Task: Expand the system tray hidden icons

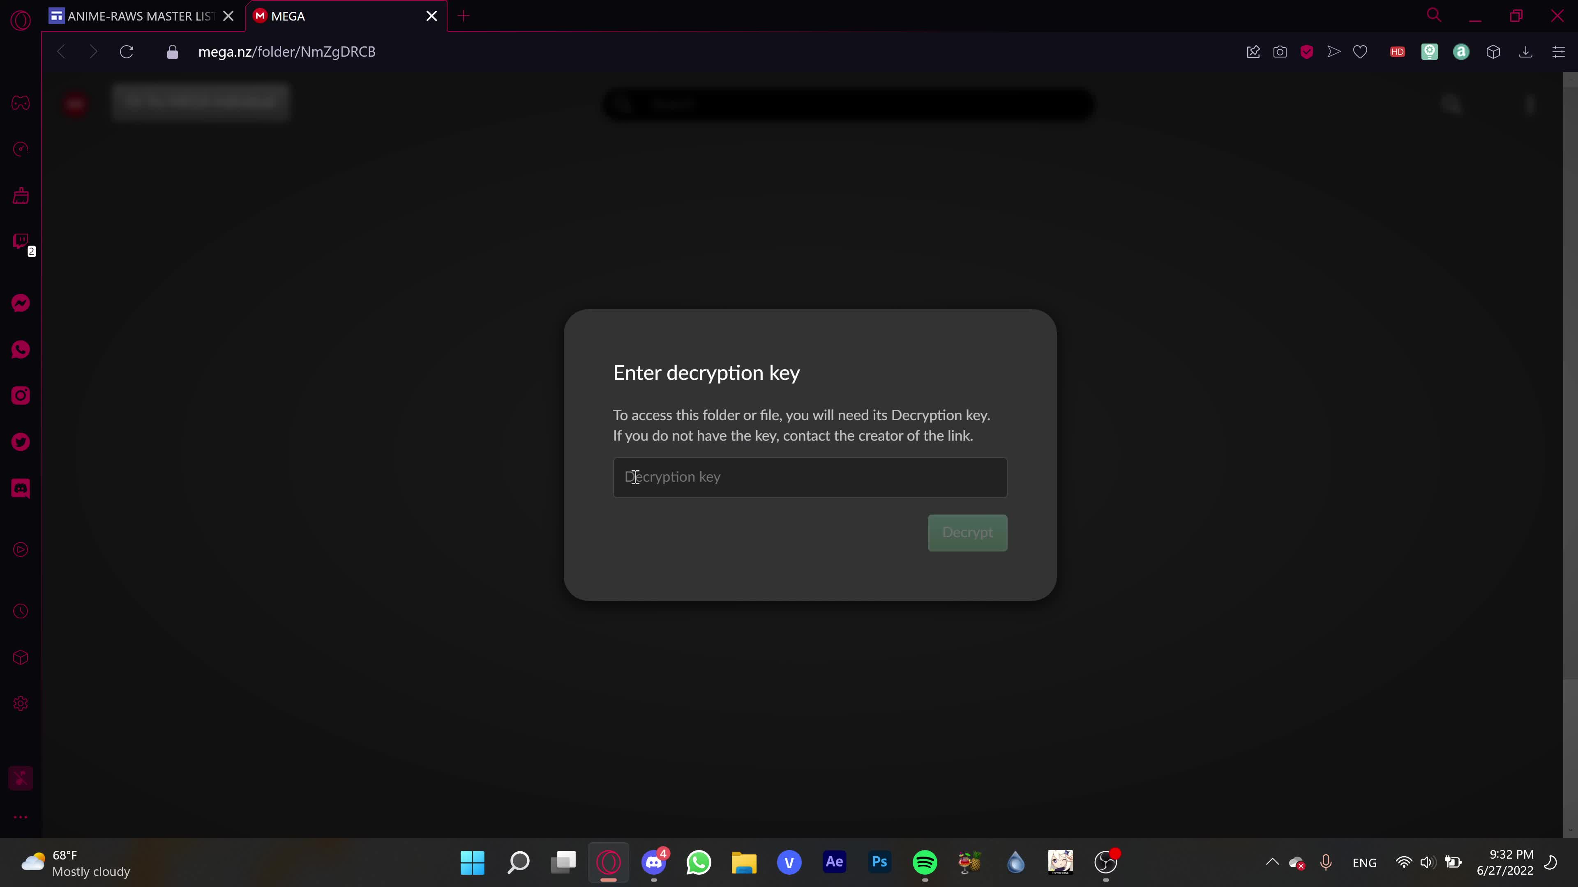Action: click(x=1272, y=862)
